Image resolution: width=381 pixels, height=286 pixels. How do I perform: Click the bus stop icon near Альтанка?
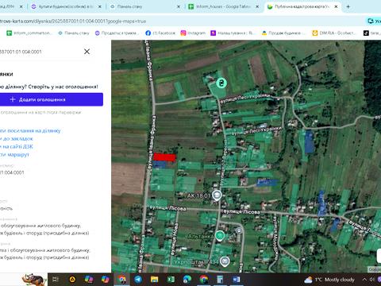pyautogui.click(x=239, y=231)
